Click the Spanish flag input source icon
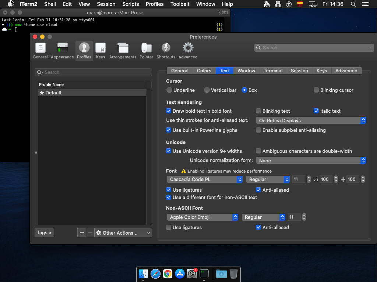Image resolution: width=377 pixels, height=282 pixels. tap(300, 4)
